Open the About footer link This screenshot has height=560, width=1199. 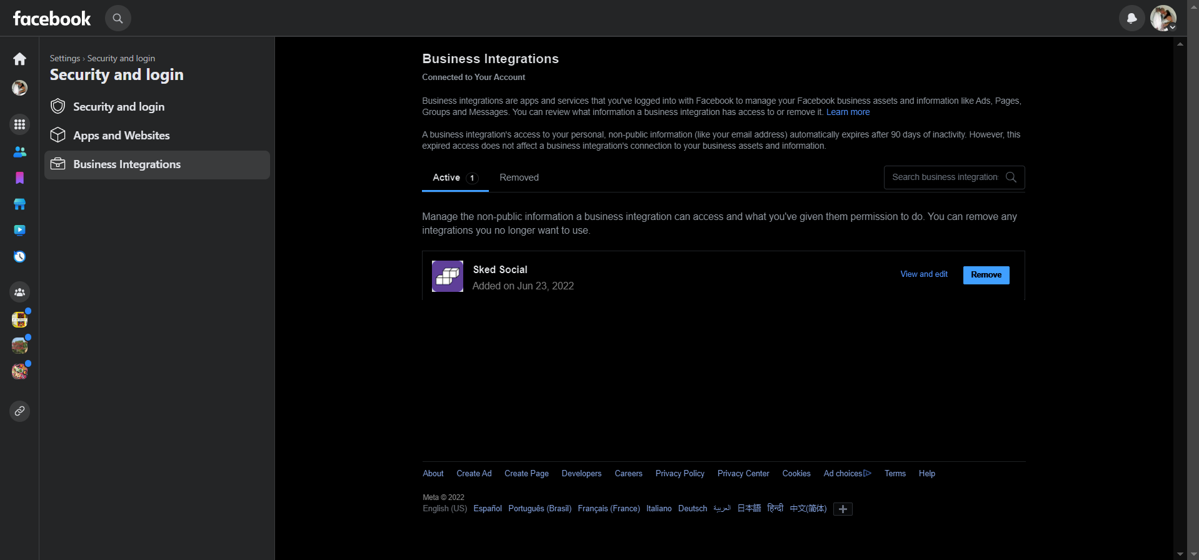433,474
